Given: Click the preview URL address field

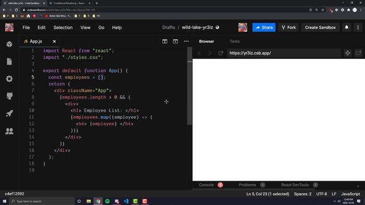Looking at the screenshot, I should (284, 53).
